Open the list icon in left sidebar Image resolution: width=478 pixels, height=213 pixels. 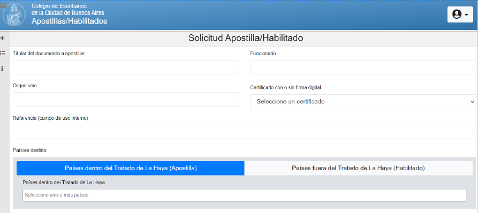3,53
